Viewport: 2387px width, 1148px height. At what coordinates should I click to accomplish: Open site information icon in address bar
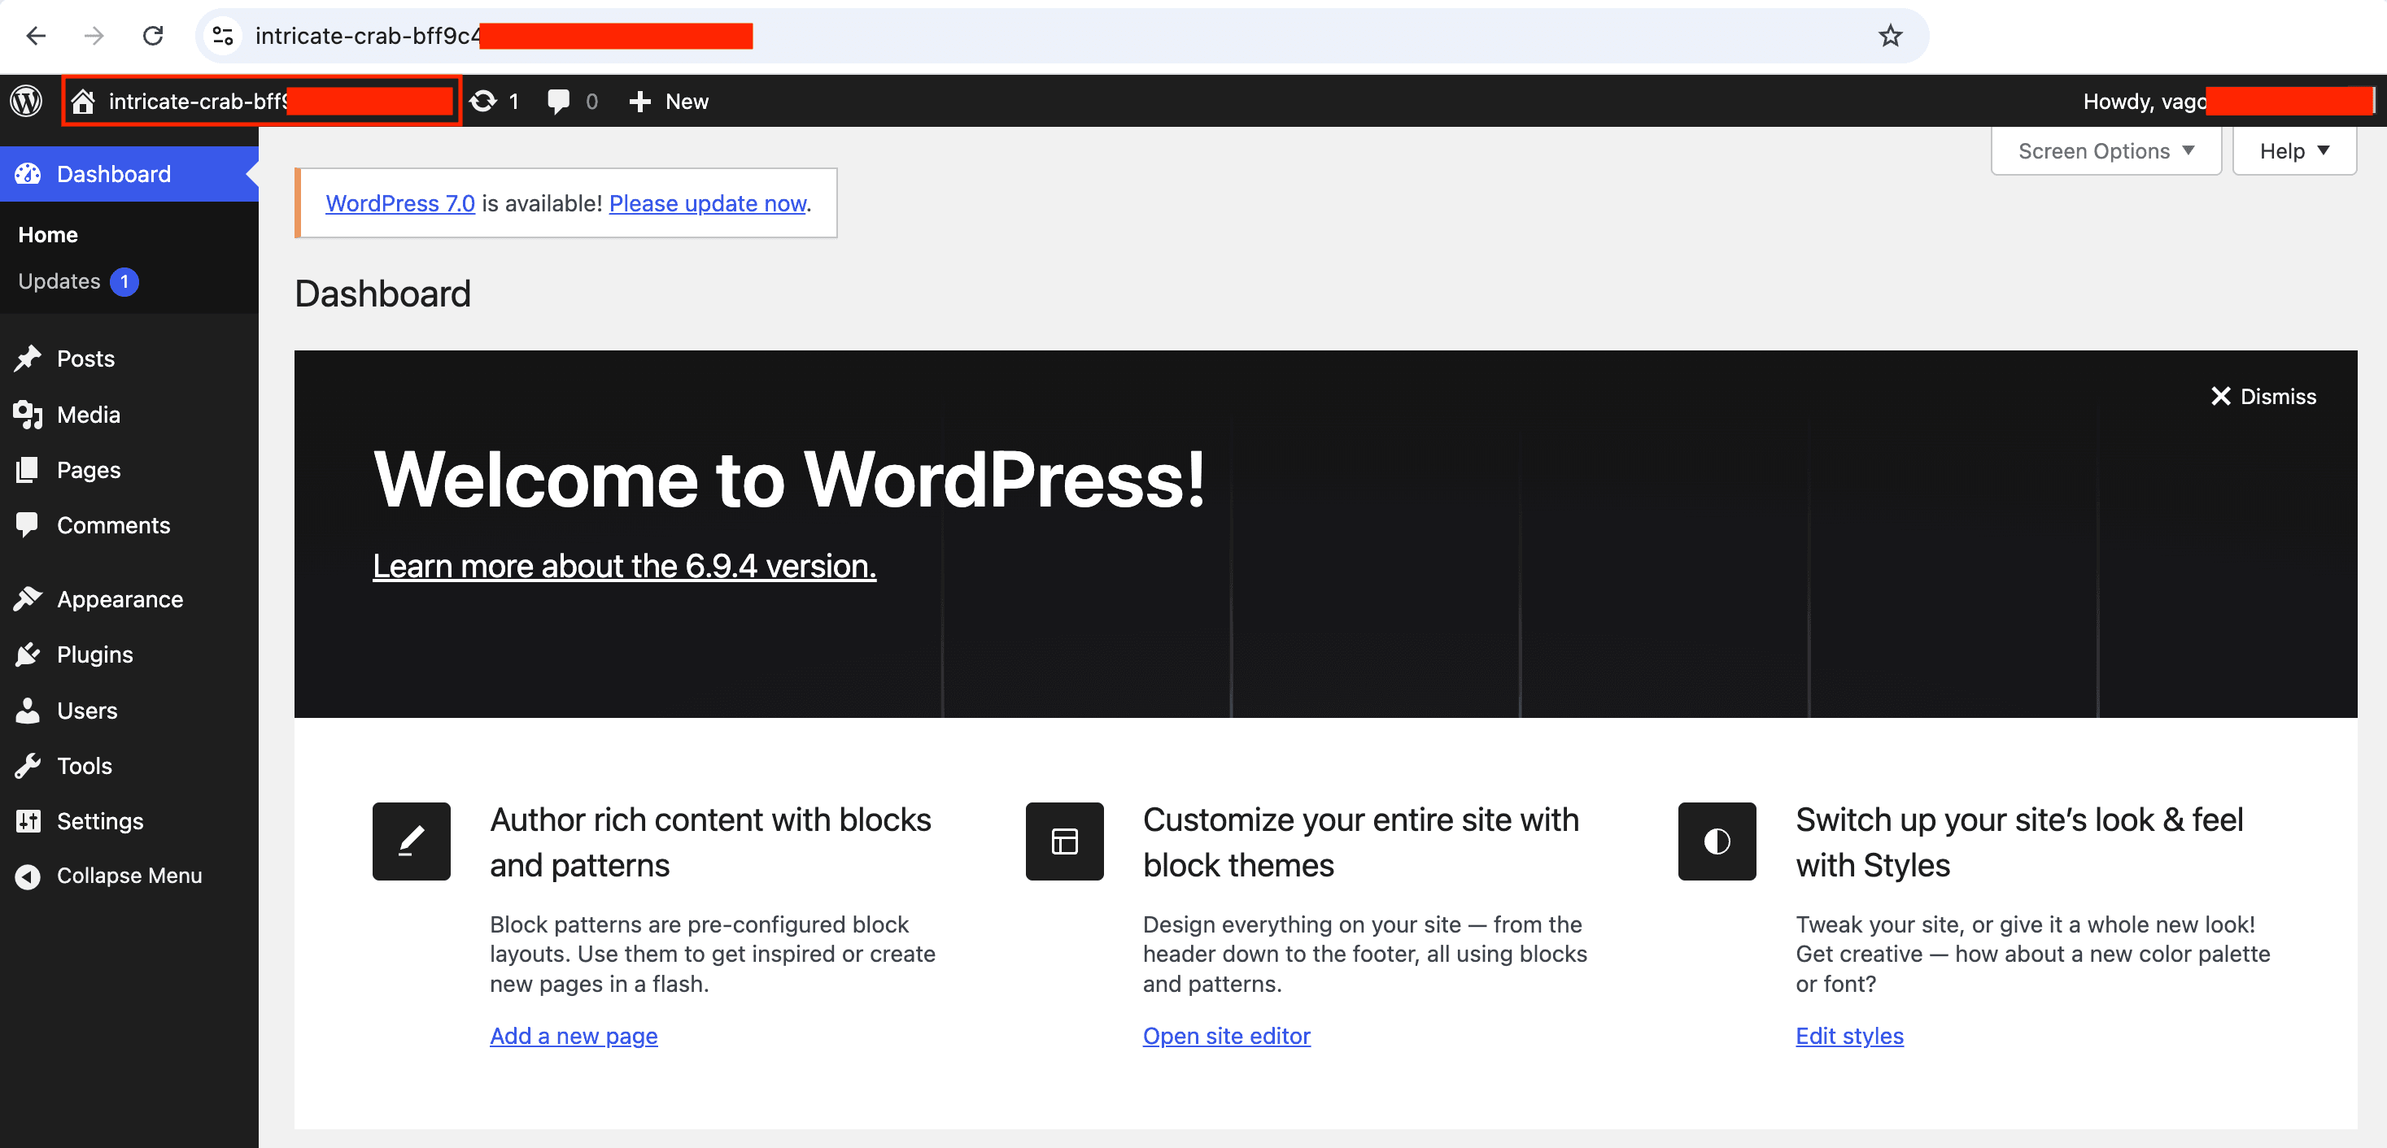[222, 36]
